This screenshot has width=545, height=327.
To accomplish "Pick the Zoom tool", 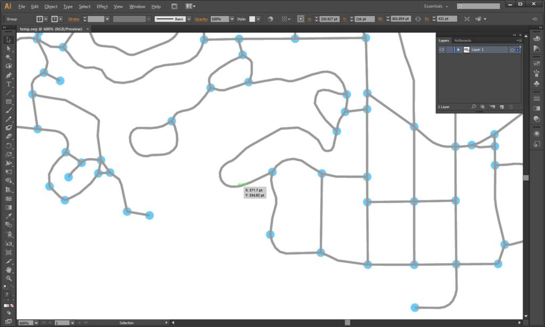I will click(x=8, y=277).
